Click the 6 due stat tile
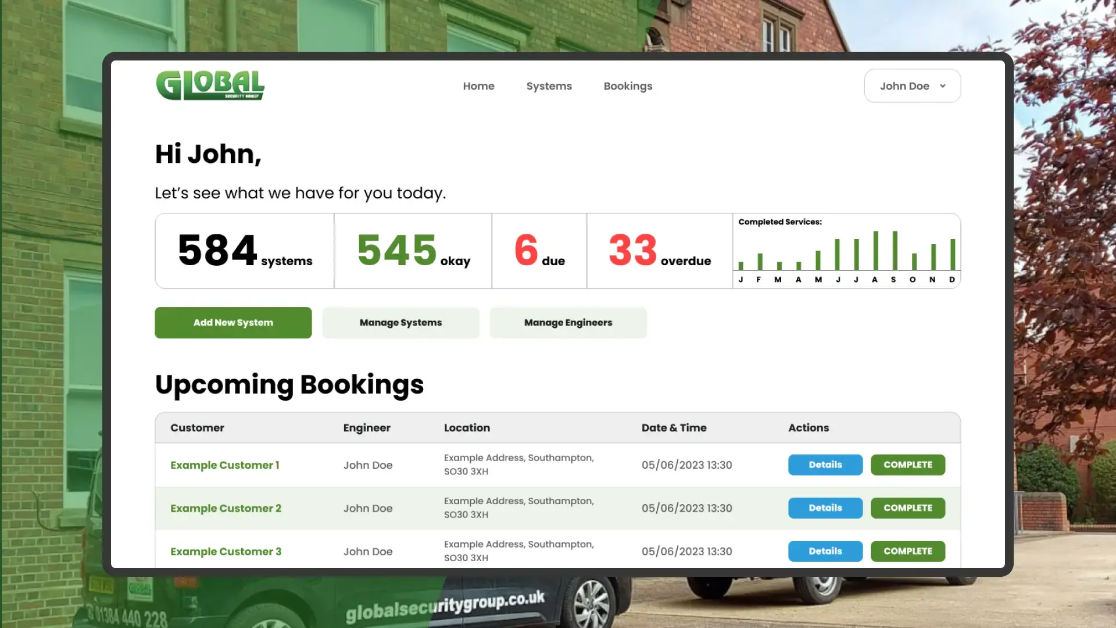Screen dimensions: 1116x628 [x=539, y=251]
